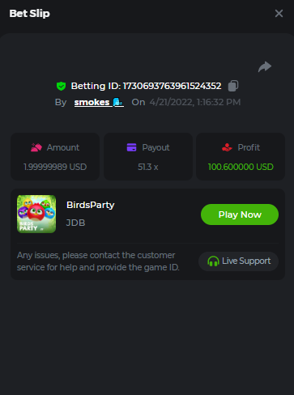Screen dimensions: 294x395
Task: Click the pink Amount icon
Action: coord(36,147)
